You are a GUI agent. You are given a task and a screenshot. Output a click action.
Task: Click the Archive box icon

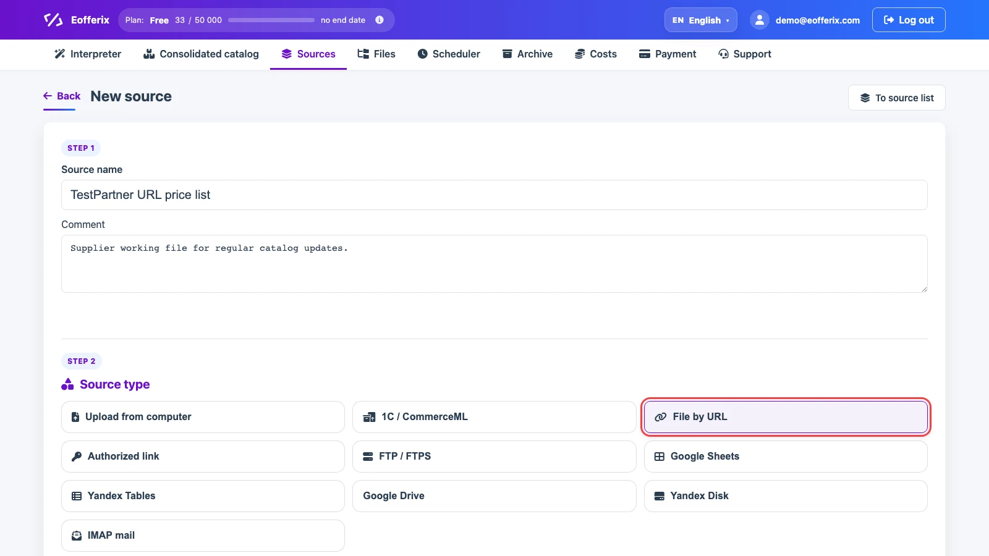[507, 54]
